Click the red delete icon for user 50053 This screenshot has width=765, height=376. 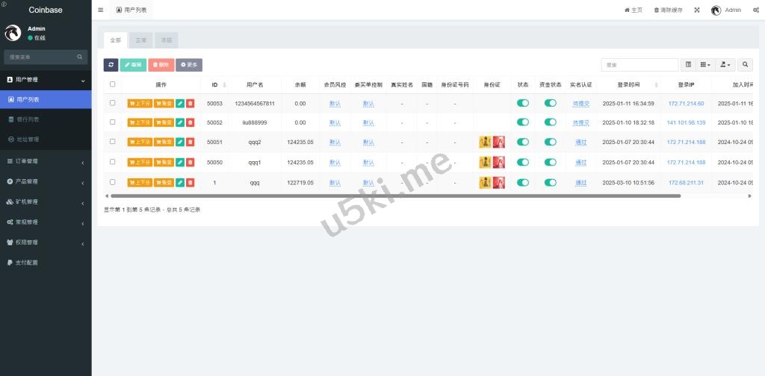(190, 104)
